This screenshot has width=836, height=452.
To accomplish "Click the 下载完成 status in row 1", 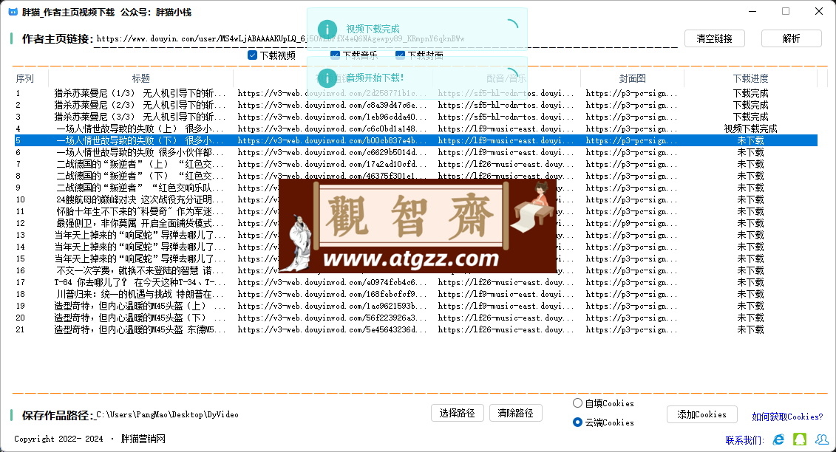I will (x=750, y=93).
